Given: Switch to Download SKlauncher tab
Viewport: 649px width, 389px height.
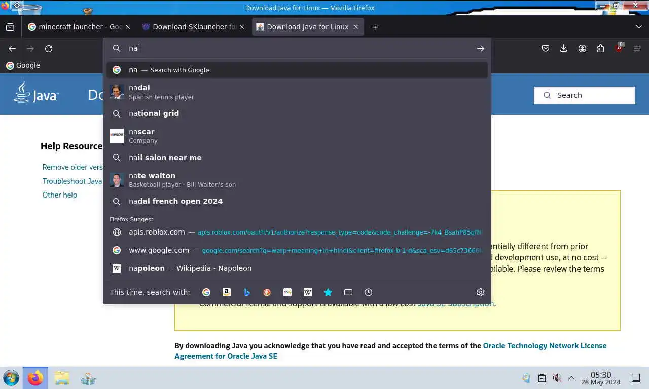Looking at the screenshot, I should [193, 27].
